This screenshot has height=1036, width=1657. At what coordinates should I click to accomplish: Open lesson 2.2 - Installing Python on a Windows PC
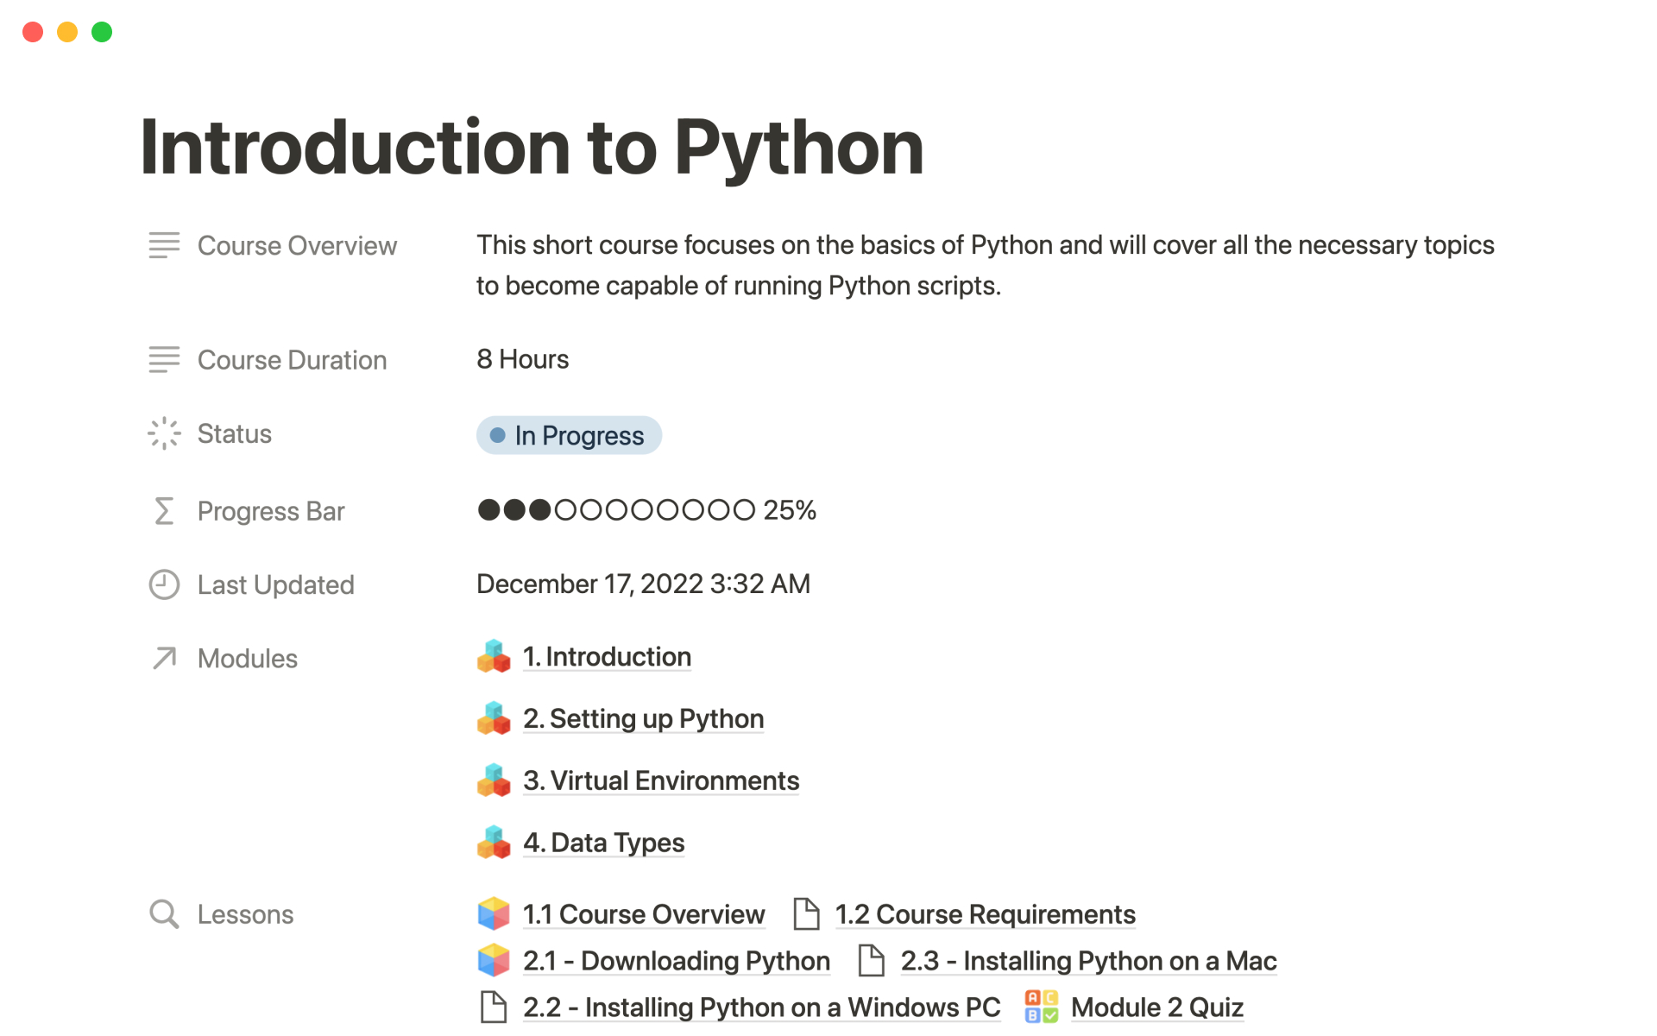point(761,1008)
